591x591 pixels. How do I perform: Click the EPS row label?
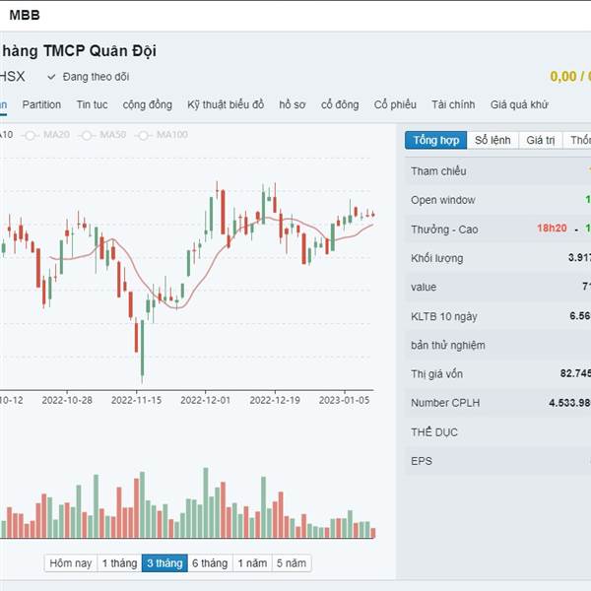(x=422, y=461)
